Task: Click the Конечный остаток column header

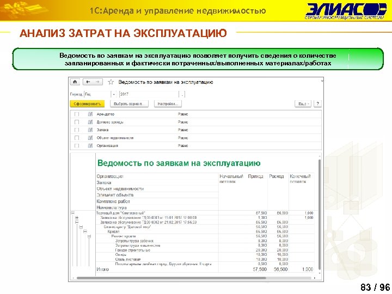Action: 300,179
